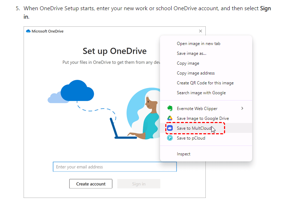Image resolution: width=281 pixels, height=206 pixels.
Task: Choose Save to pCloud
Action: 206,138
